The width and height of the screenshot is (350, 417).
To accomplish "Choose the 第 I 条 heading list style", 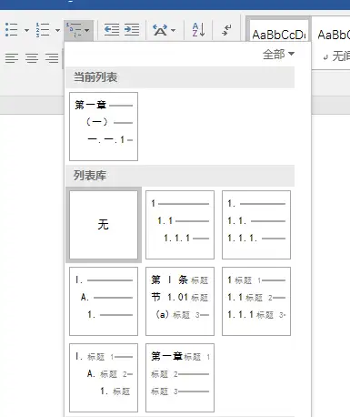I will pyautogui.click(x=180, y=301).
